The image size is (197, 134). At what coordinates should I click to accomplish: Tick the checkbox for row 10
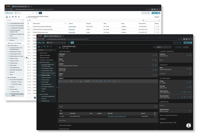28,53
